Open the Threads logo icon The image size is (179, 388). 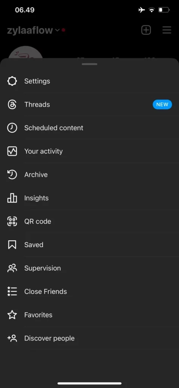coord(12,105)
